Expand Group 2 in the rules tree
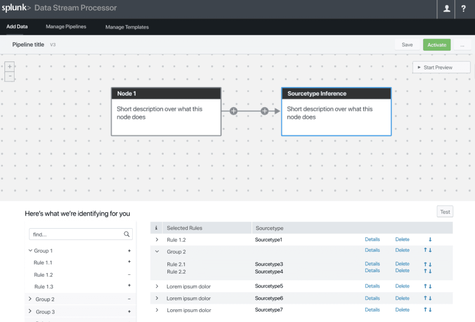 click(30, 299)
